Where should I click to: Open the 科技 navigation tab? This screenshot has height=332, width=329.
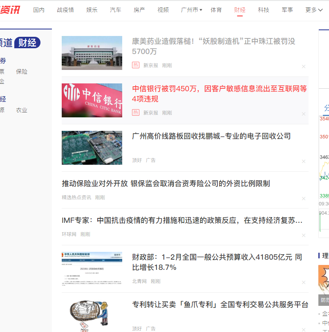point(264,10)
